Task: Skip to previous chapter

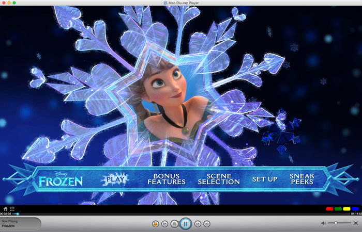Action: (x=198, y=224)
